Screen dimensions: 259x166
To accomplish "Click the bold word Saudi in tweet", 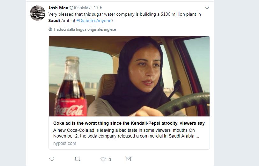I will 54,21.
